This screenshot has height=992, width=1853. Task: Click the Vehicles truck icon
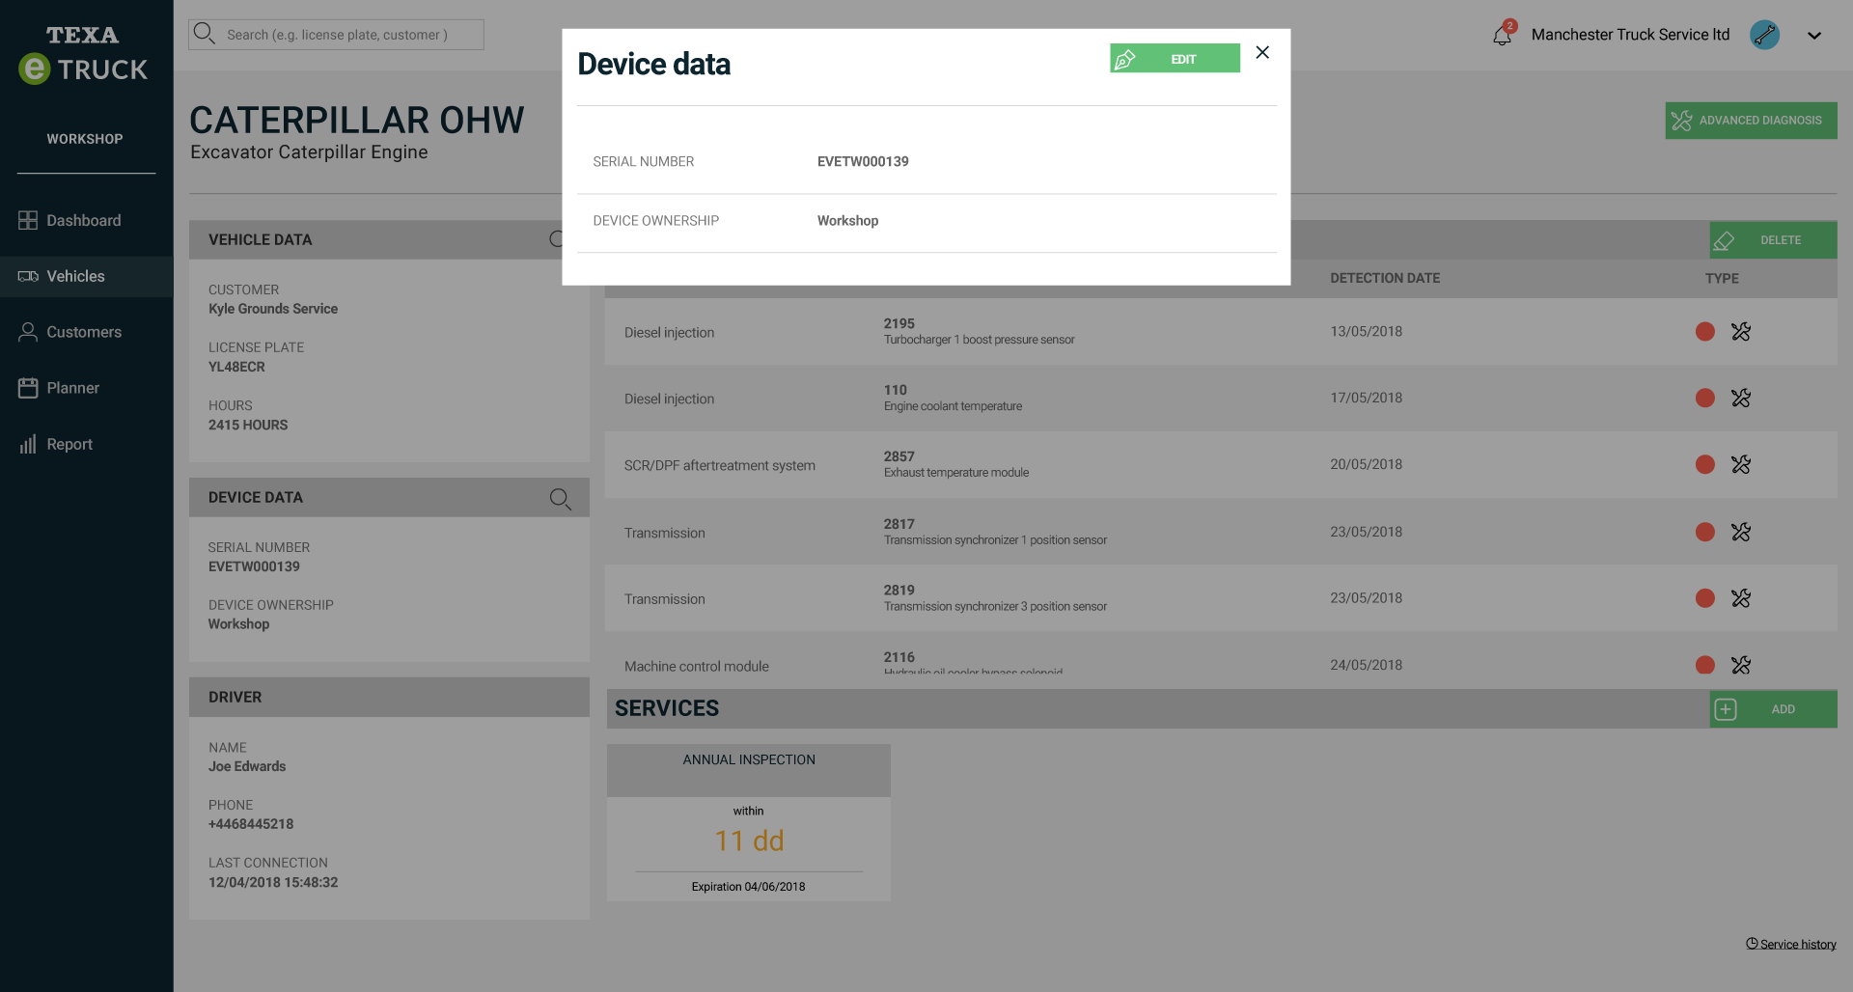coord(28,276)
